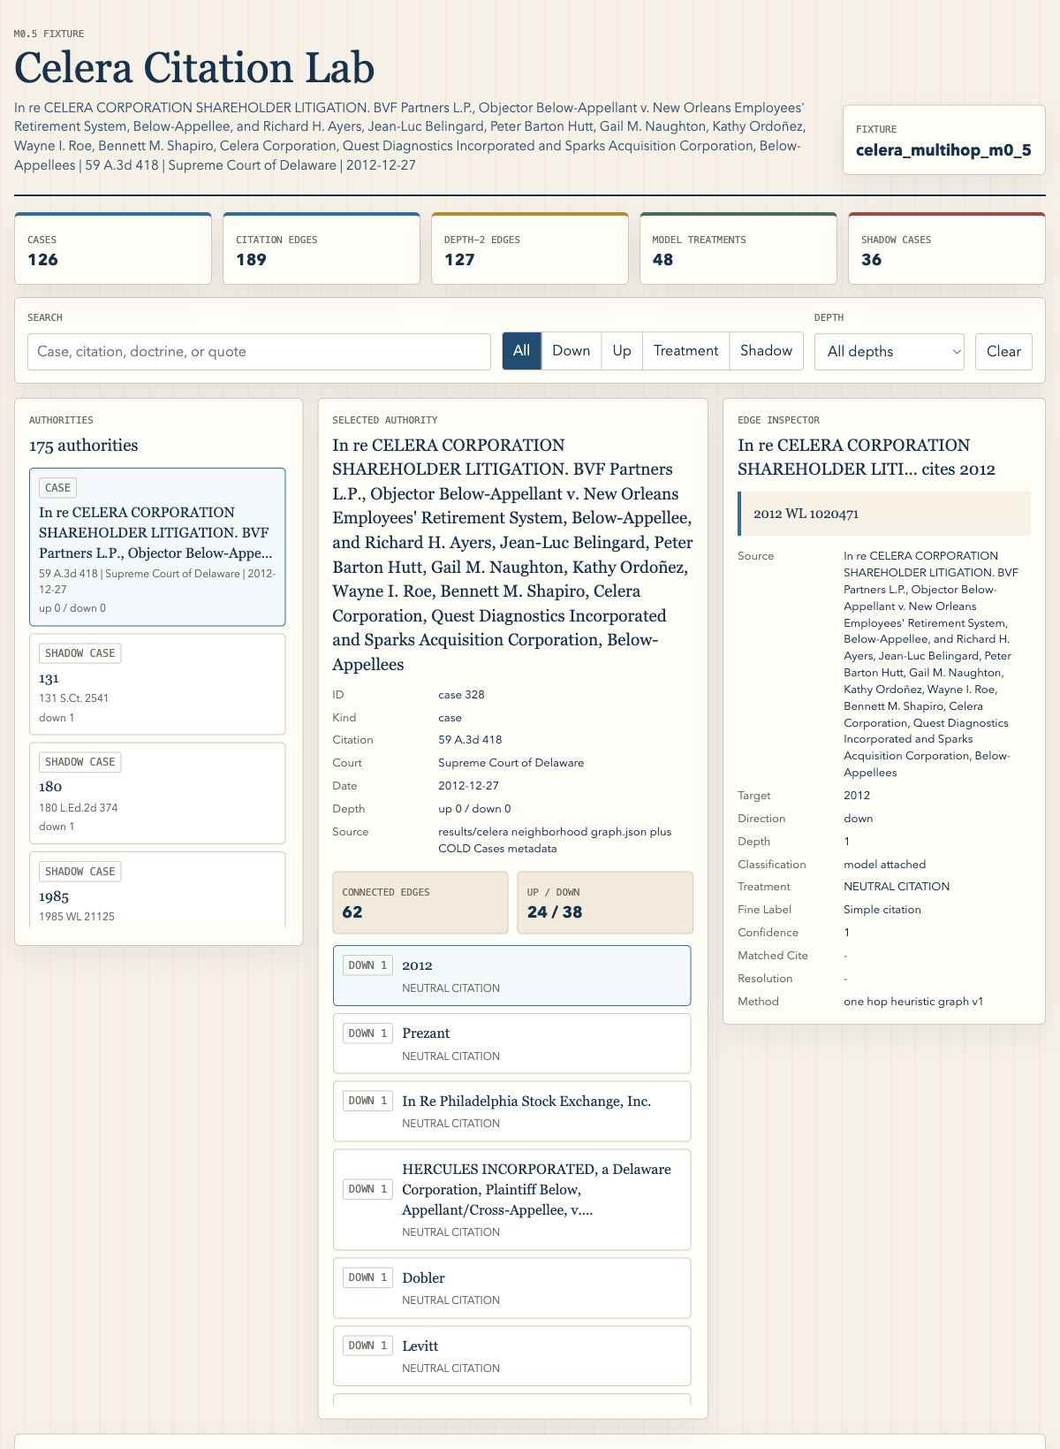
Task: Open shadow case 1985 WL 21125
Action: click(157, 889)
